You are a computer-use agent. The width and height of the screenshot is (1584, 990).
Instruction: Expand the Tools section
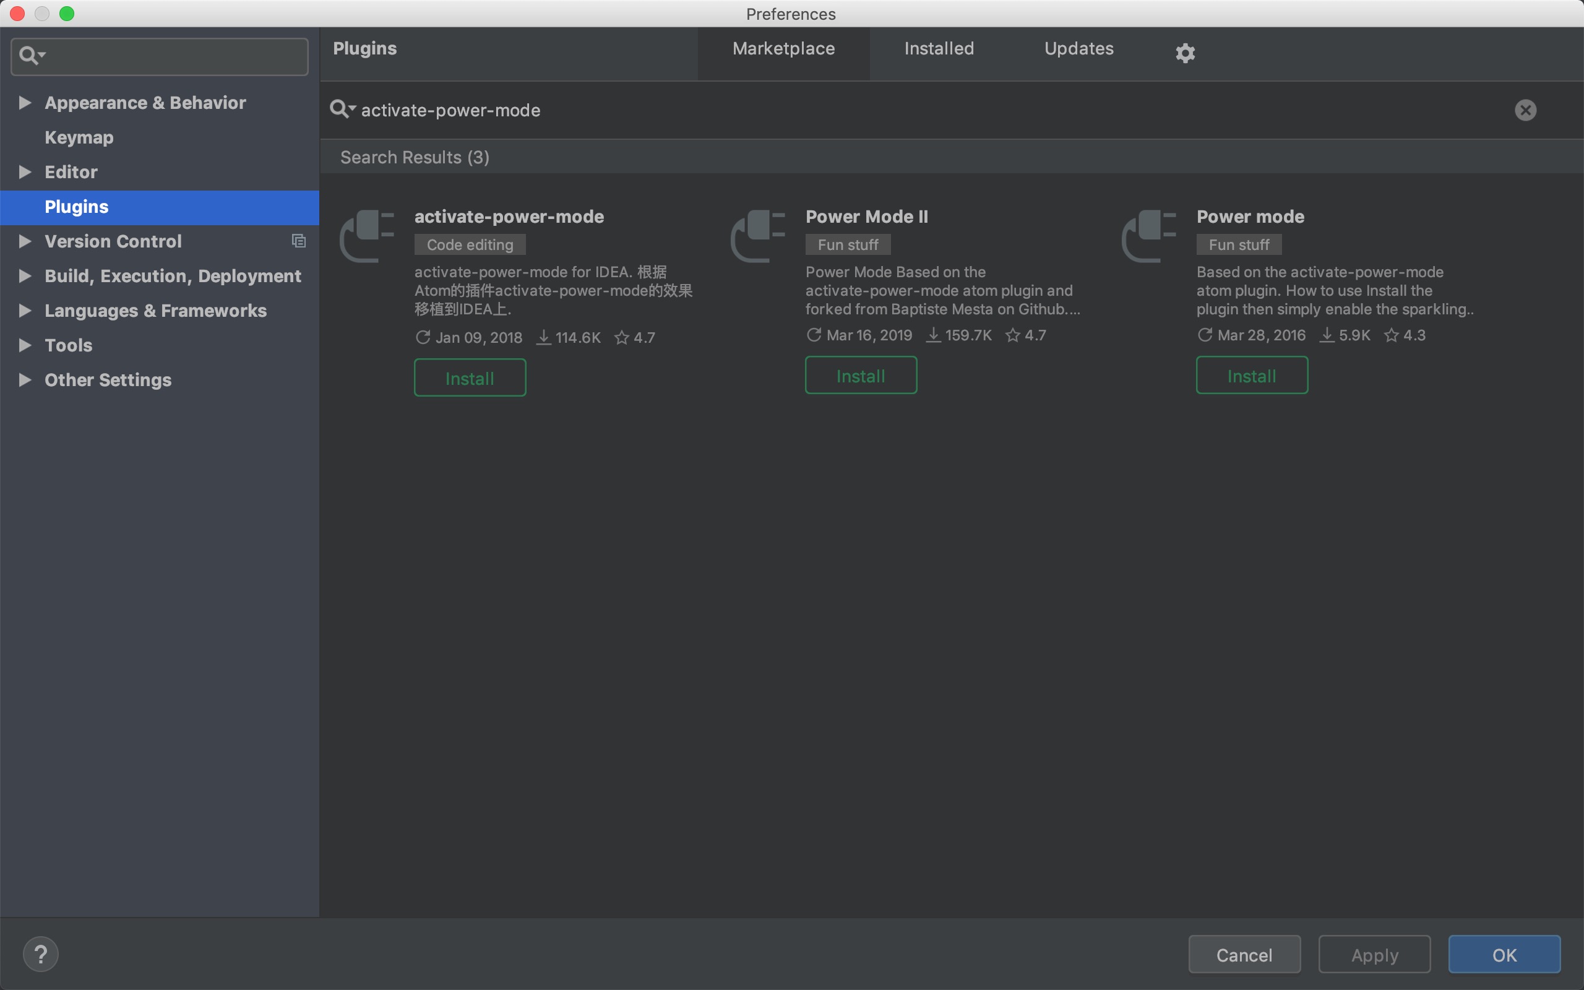pos(25,345)
